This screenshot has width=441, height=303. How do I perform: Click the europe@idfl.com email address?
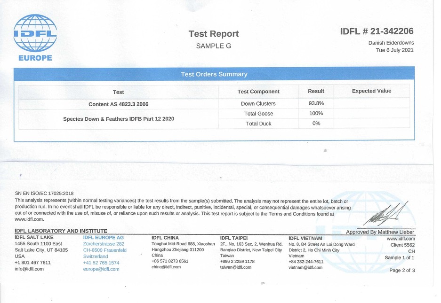click(x=101, y=269)
